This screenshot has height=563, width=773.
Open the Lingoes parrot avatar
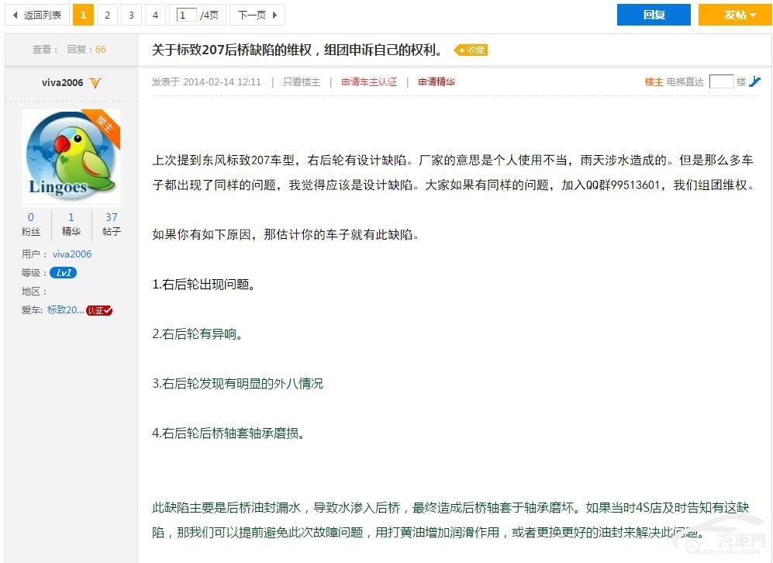click(x=71, y=157)
